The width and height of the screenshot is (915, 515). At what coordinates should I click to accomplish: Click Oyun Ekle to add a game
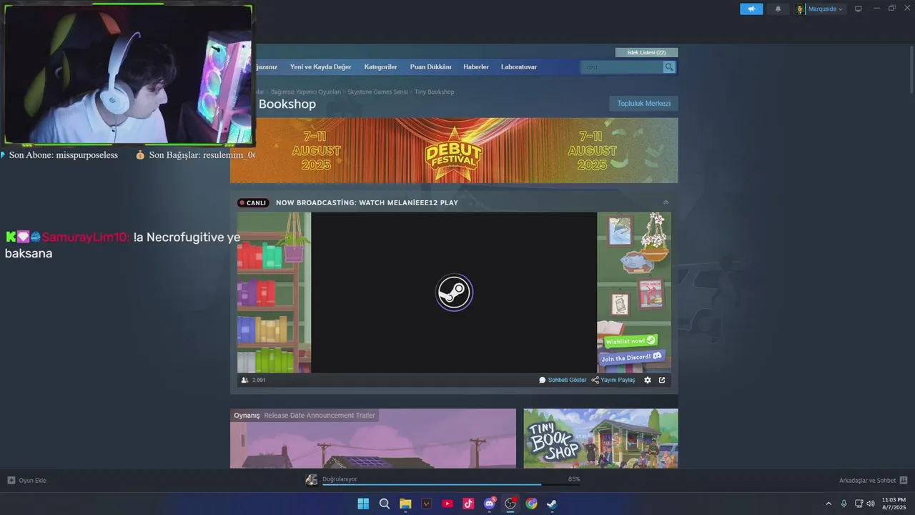tap(26, 480)
